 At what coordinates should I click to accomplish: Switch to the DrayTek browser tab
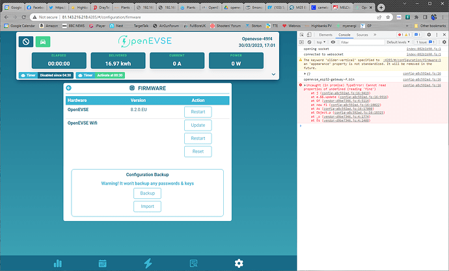pyautogui.click(x=102, y=7)
